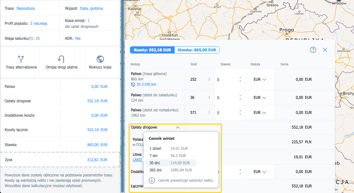Screen dimensions: 354x193
Task: Click the Rodzaj column header
Action: click(x=135, y=64)
